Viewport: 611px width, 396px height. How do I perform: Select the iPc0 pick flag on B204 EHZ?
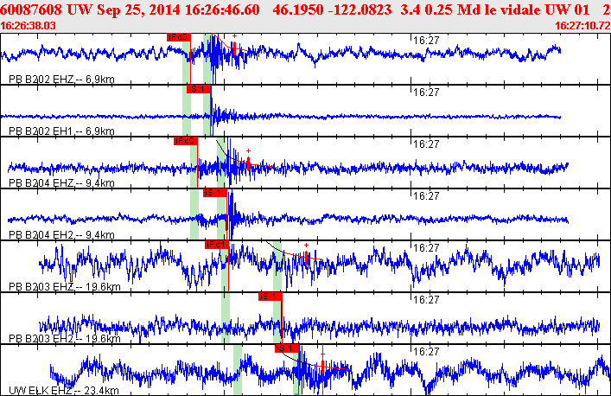tap(185, 141)
